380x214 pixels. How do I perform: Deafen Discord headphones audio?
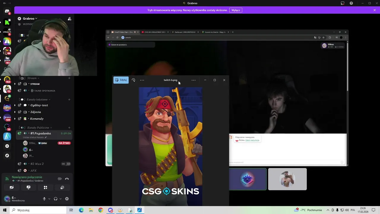point(56,199)
